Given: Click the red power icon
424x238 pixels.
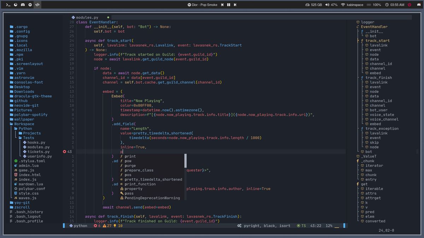Looking at the screenshot, I should 410,5.
